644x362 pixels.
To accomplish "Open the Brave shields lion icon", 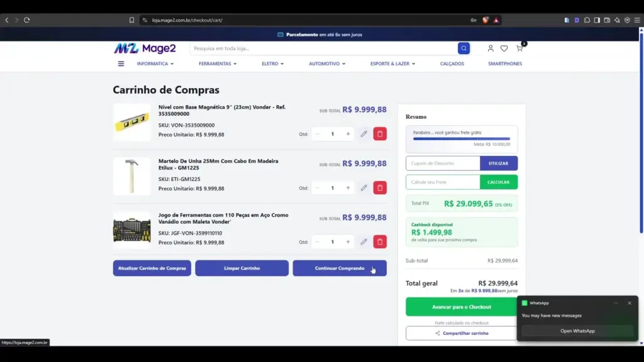I will [486, 19].
